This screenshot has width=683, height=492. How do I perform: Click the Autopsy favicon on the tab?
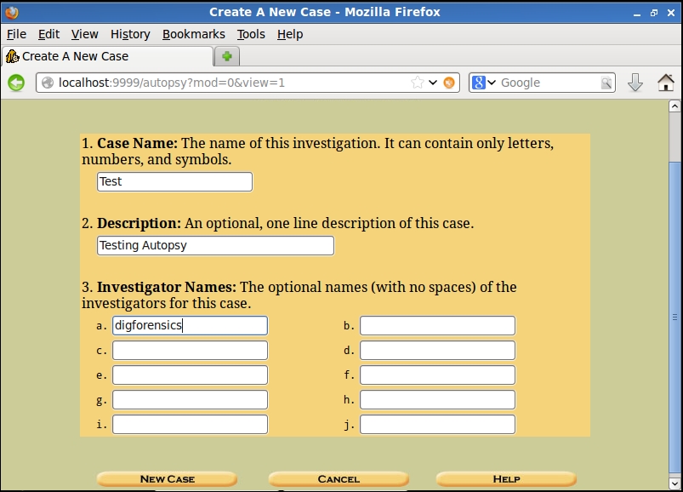(x=12, y=56)
